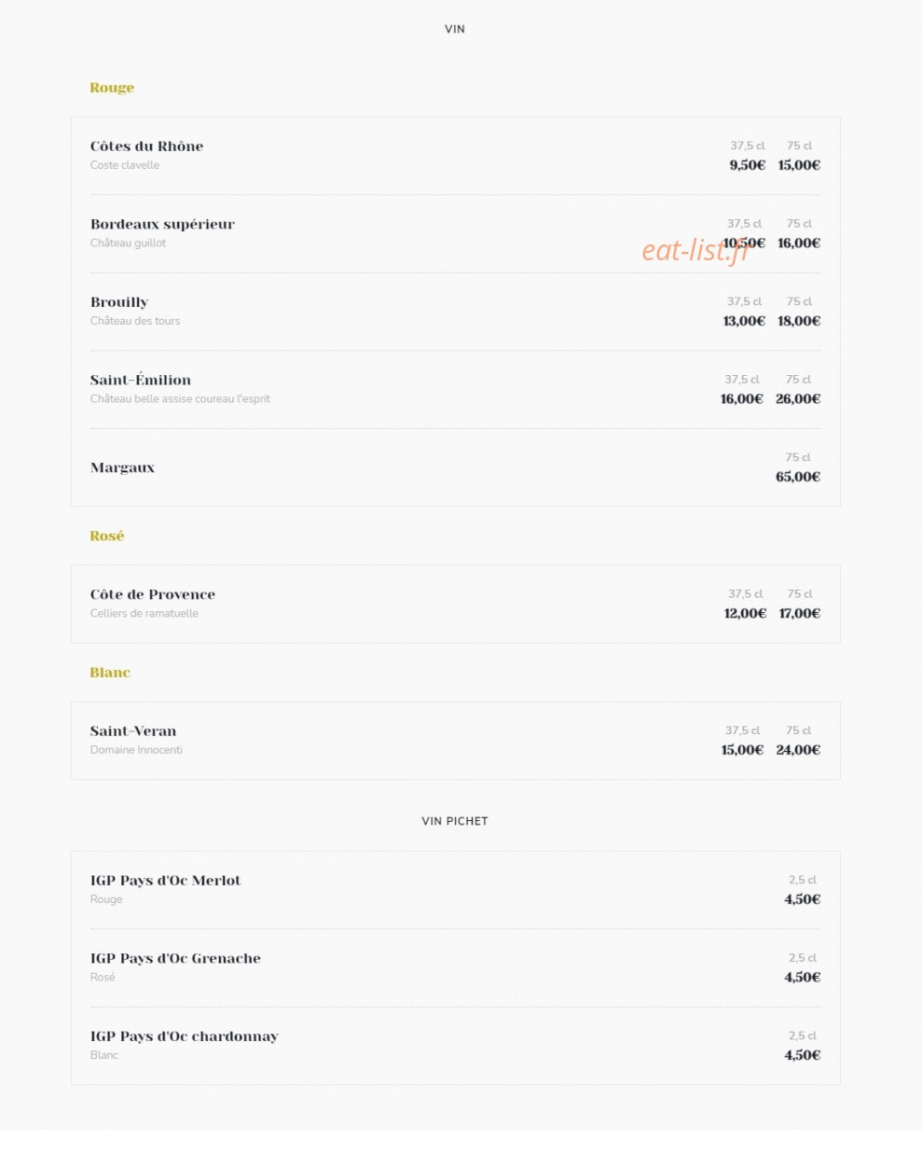
Task: Click the IGP Pays d'Oc Grenache title
Action: pyautogui.click(x=175, y=959)
